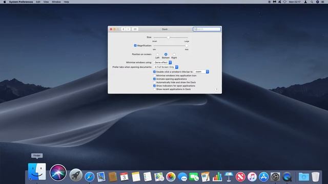This screenshot has width=328, height=184.
Task: Open the zoom action dropdown
Action: [201, 72]
